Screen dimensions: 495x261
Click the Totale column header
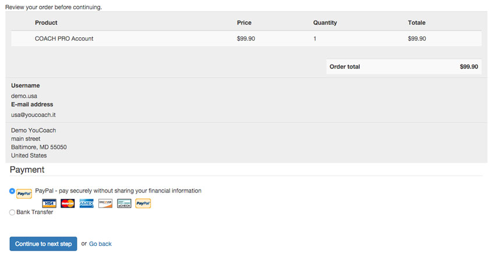click(416, 23)
